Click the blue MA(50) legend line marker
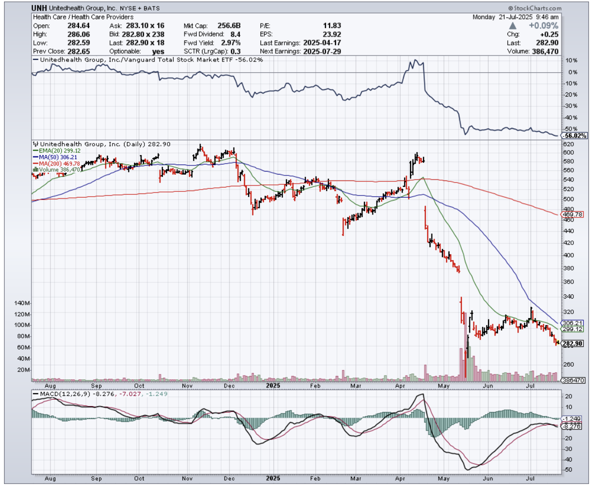 click(x=35, y=157)
